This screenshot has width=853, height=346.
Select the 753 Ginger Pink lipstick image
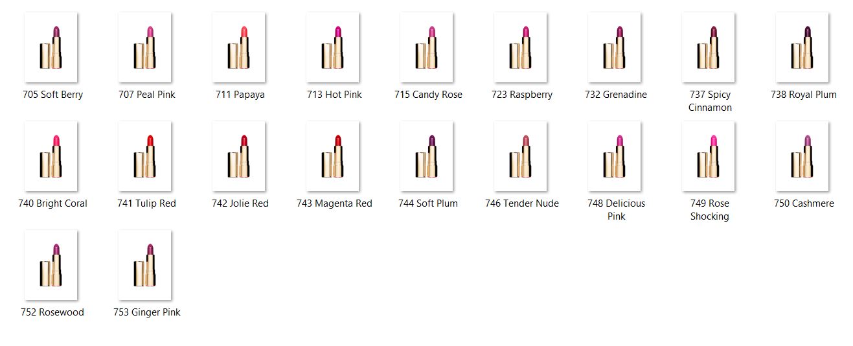(x=145, y=265)
